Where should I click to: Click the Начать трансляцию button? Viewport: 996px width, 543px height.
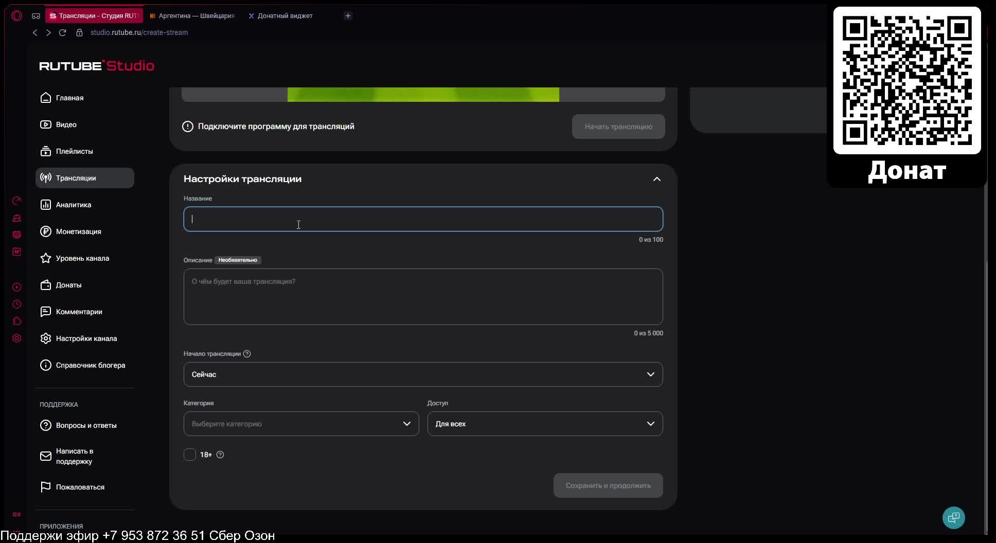618,126
